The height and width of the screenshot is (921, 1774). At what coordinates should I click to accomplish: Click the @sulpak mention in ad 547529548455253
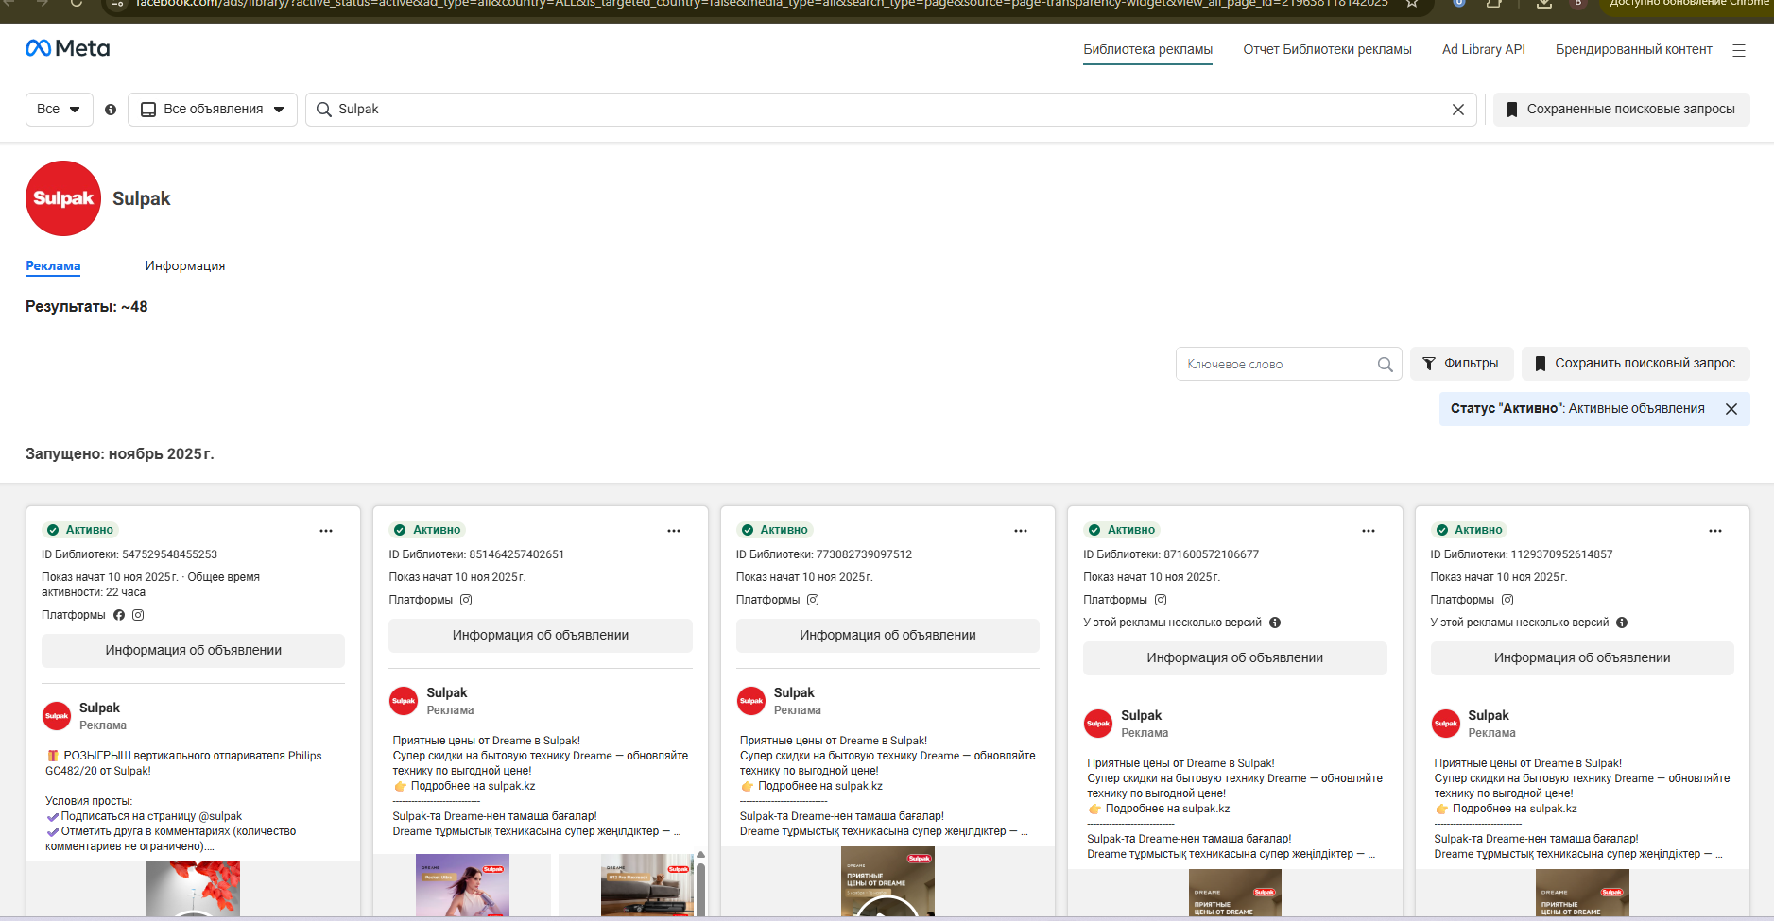pos(220,816)
